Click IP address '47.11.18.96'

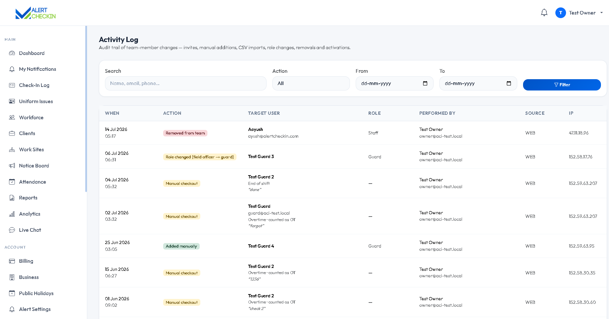[579, 133]
